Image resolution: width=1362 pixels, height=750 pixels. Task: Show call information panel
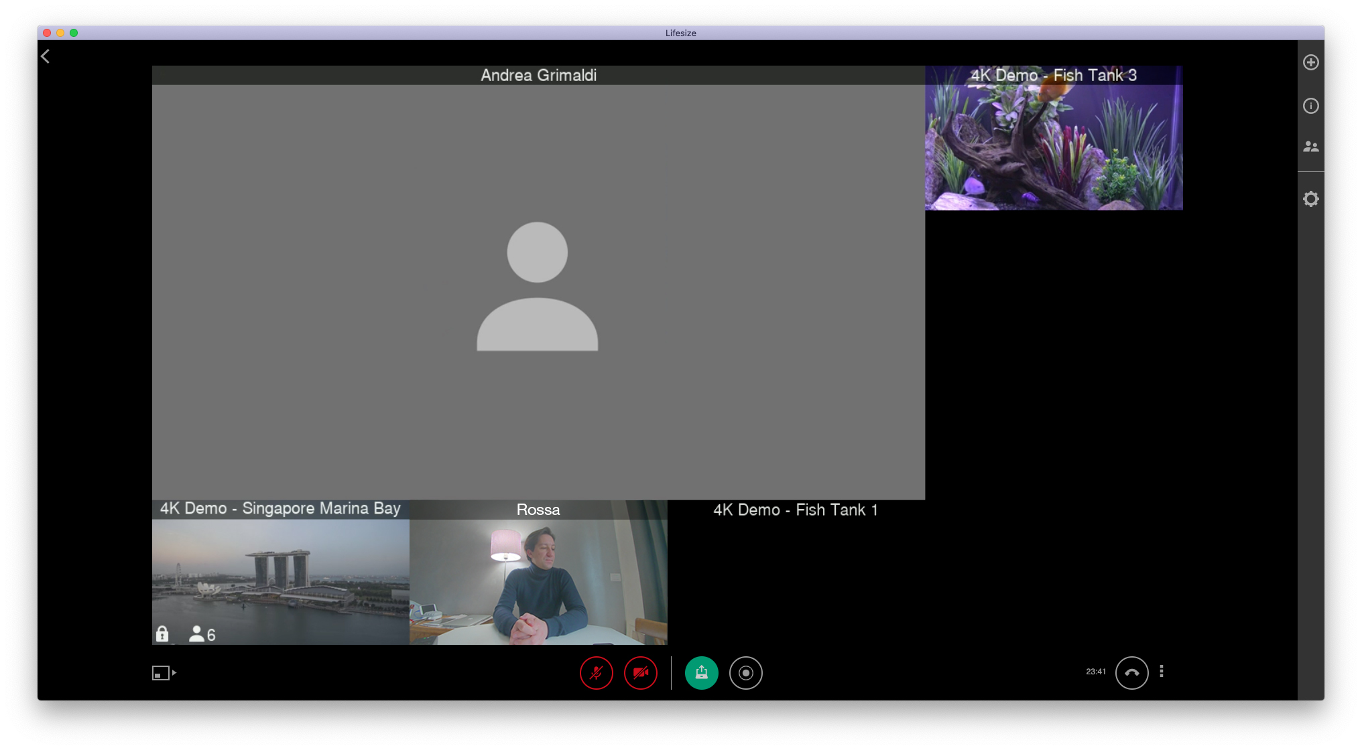(1310, 106)
